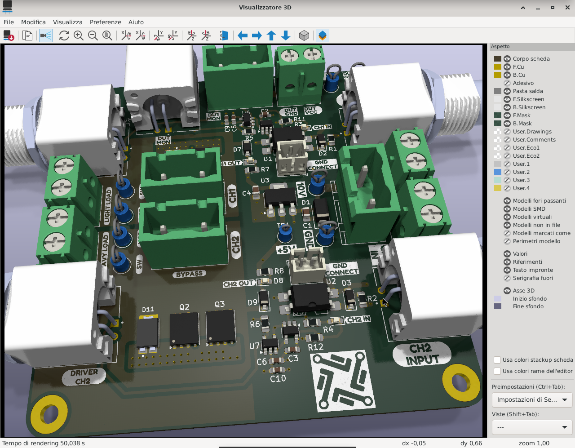Click the zoom to fit icon

(107, 35)
